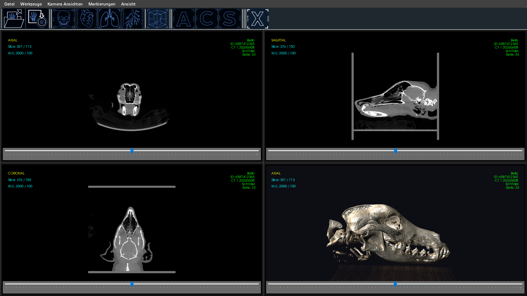Click the slice slider handle in top-left axial view
This screenshot has width=527, height=296.
point(132,151)
